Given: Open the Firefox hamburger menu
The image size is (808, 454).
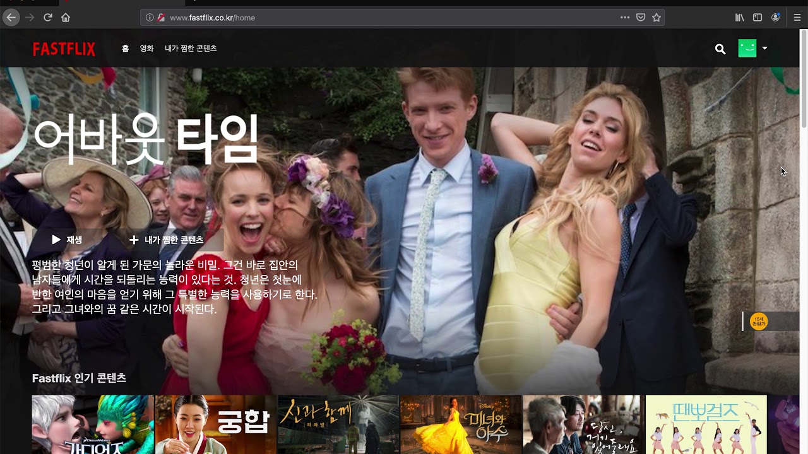Looking at the screenshot, I should (797, 18).
